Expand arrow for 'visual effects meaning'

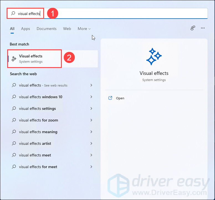click(91, 132)
